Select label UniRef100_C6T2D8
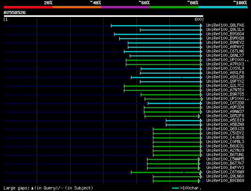Viewport: 251px width, 191px height. (225, 103)
